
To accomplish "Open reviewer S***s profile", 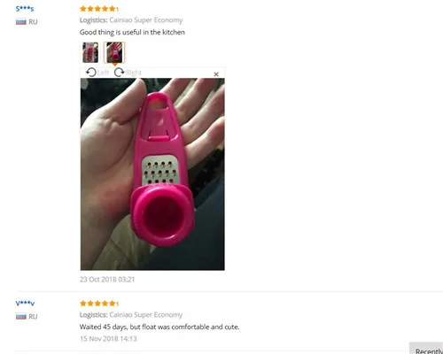I will pyautogui.click(x=25, y=9).
